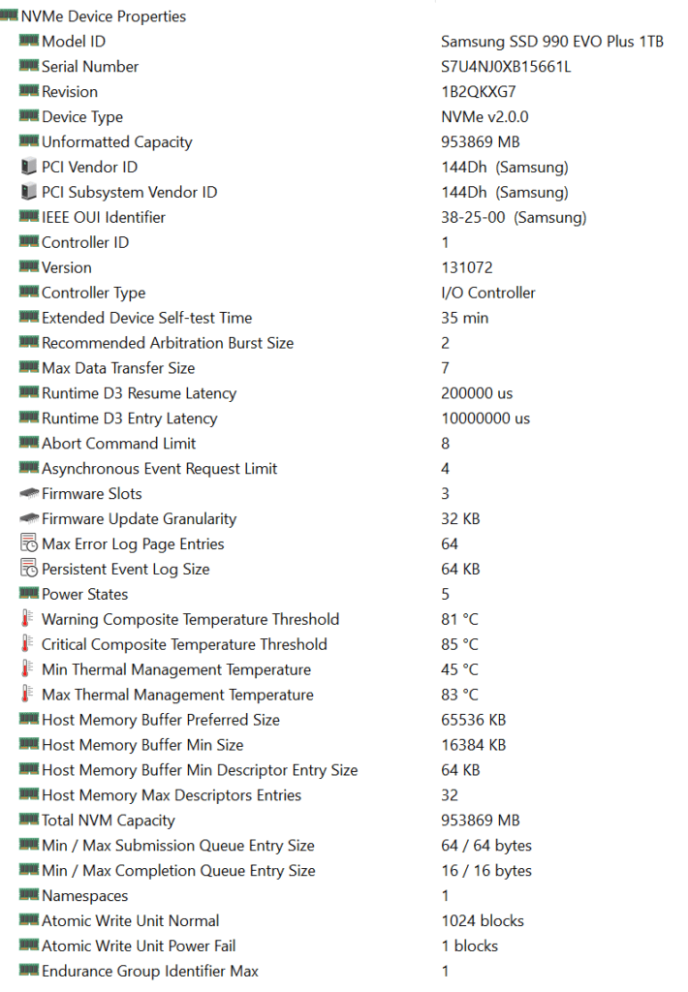Click the log icon beside Max Error Log Page Entries
Image resolution: width=688 pixels, height=992 pixels.
(28, 544)
